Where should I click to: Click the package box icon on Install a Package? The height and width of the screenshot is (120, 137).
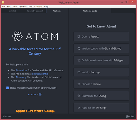click(x=79, y=72)
